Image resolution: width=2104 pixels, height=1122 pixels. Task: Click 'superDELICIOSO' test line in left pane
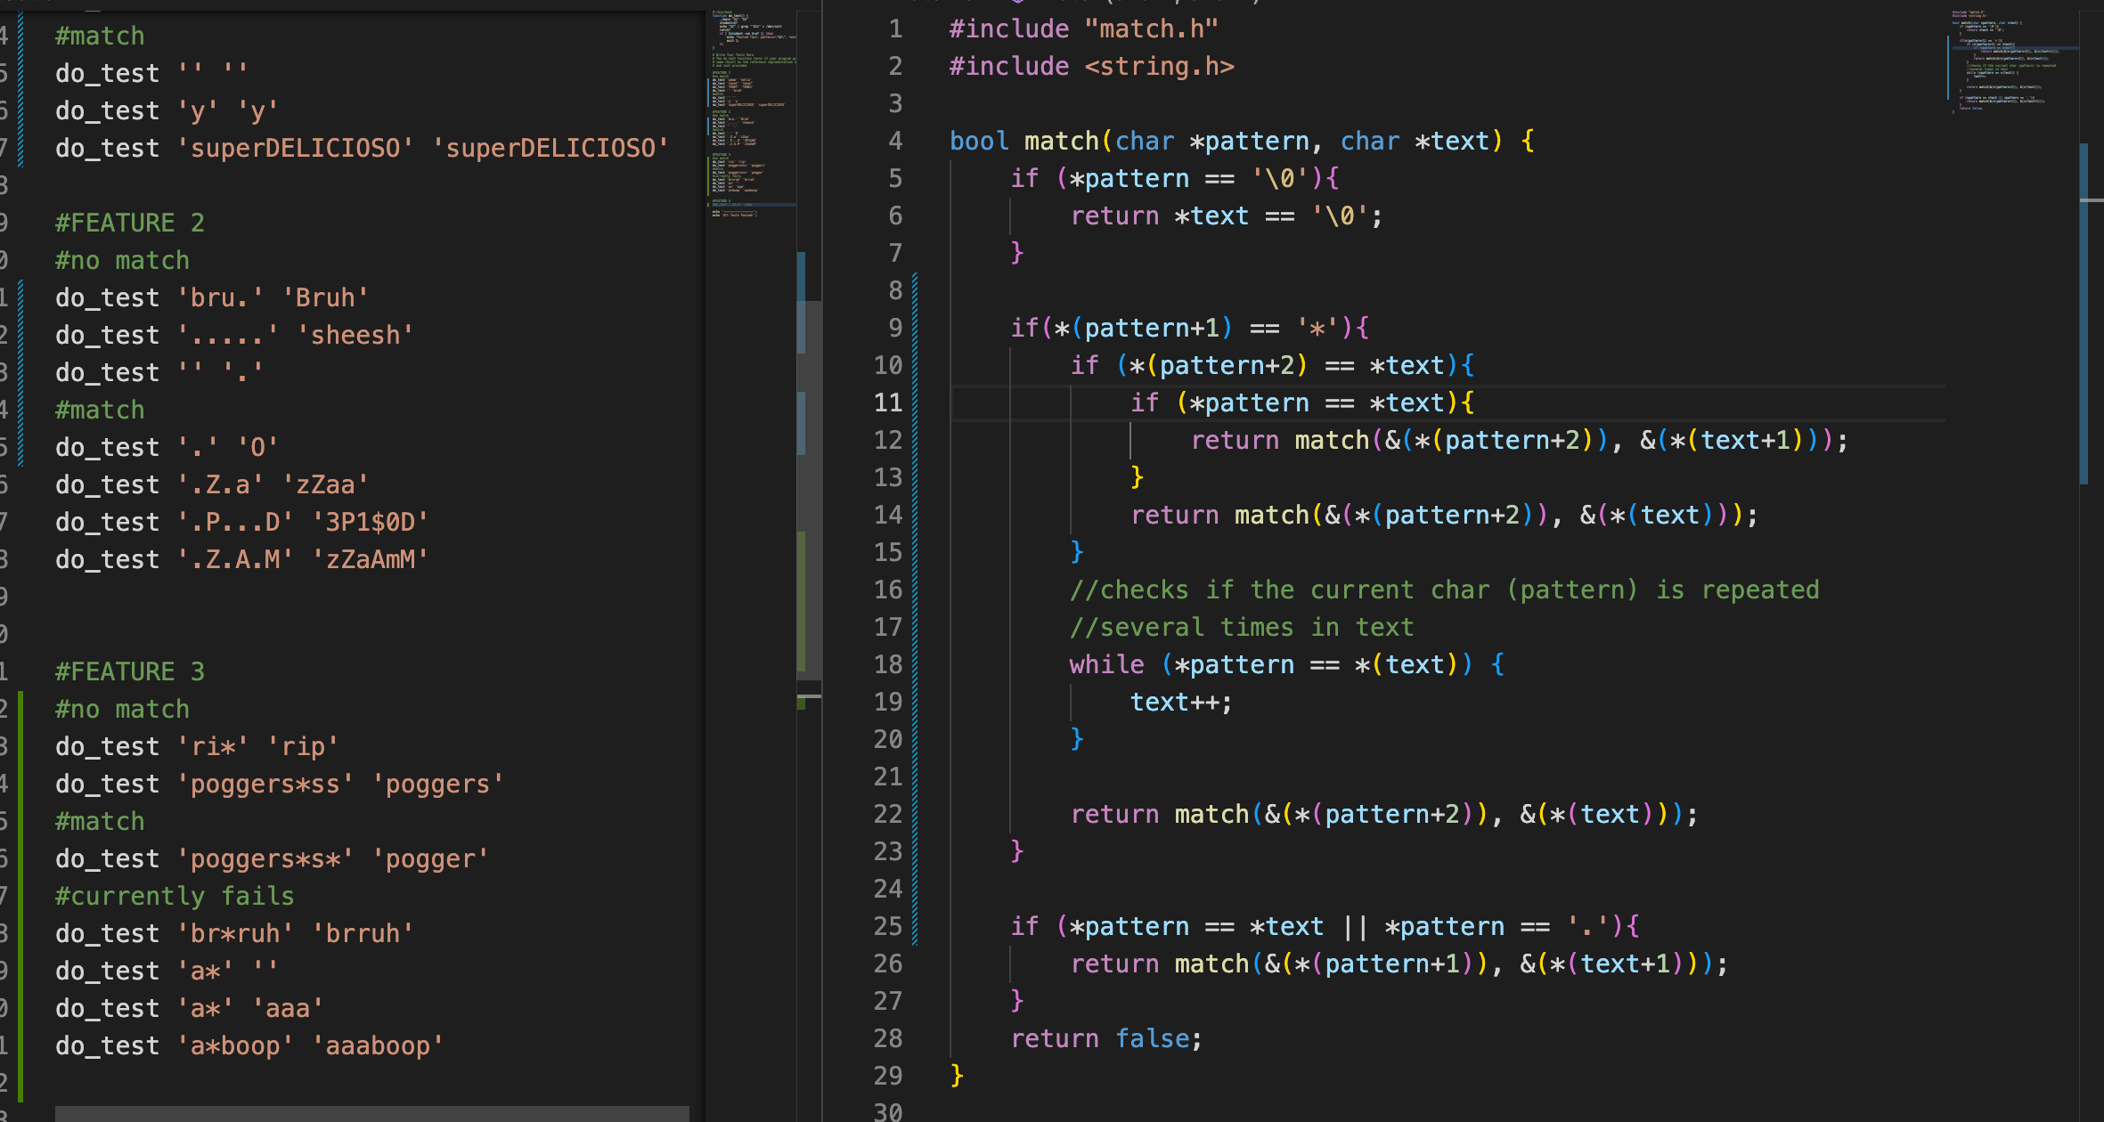361,148
